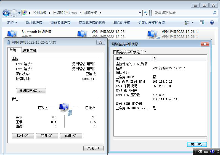Image resolution: width=220 pixels, height=155 pixels.
Task: Refresh the network connections folder
Action: click(x=146, y=13)
